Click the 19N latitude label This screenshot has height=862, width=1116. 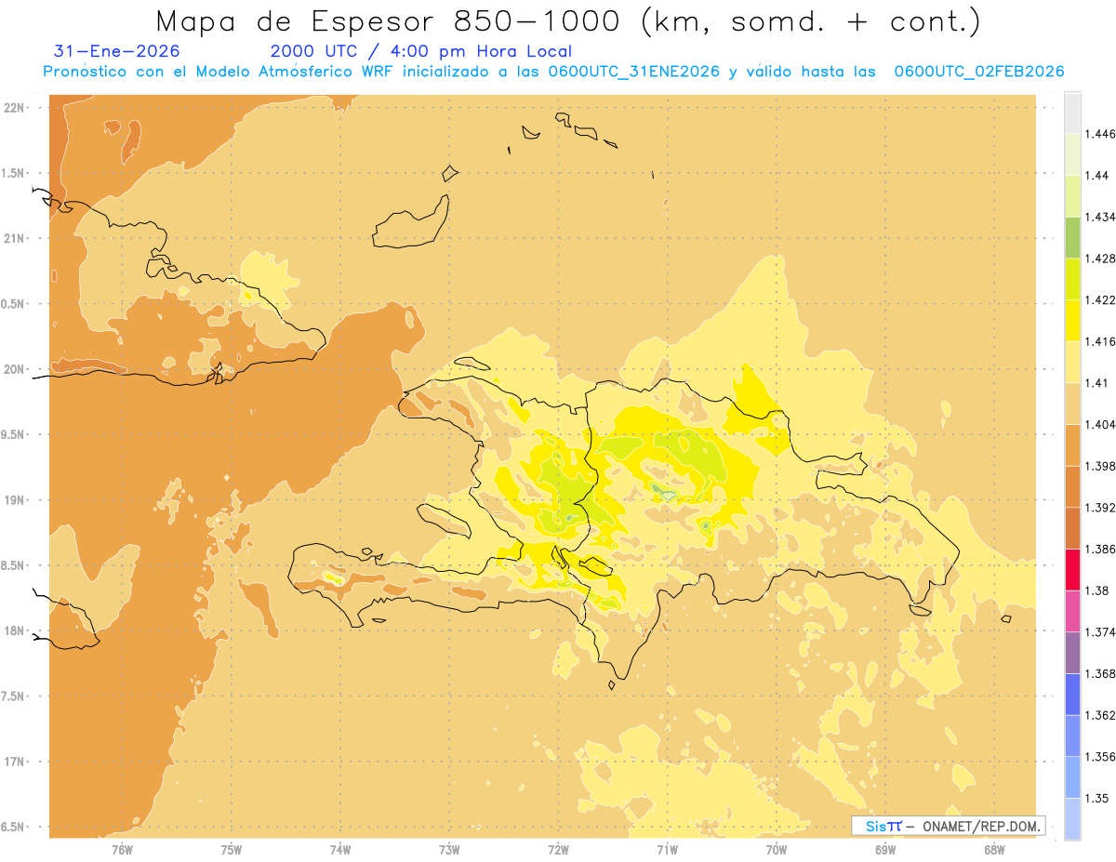(x=14, y=500)
